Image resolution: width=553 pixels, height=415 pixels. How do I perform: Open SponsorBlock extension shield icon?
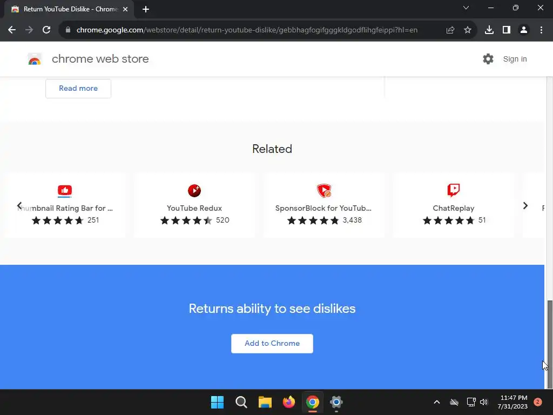pos(324,191)
